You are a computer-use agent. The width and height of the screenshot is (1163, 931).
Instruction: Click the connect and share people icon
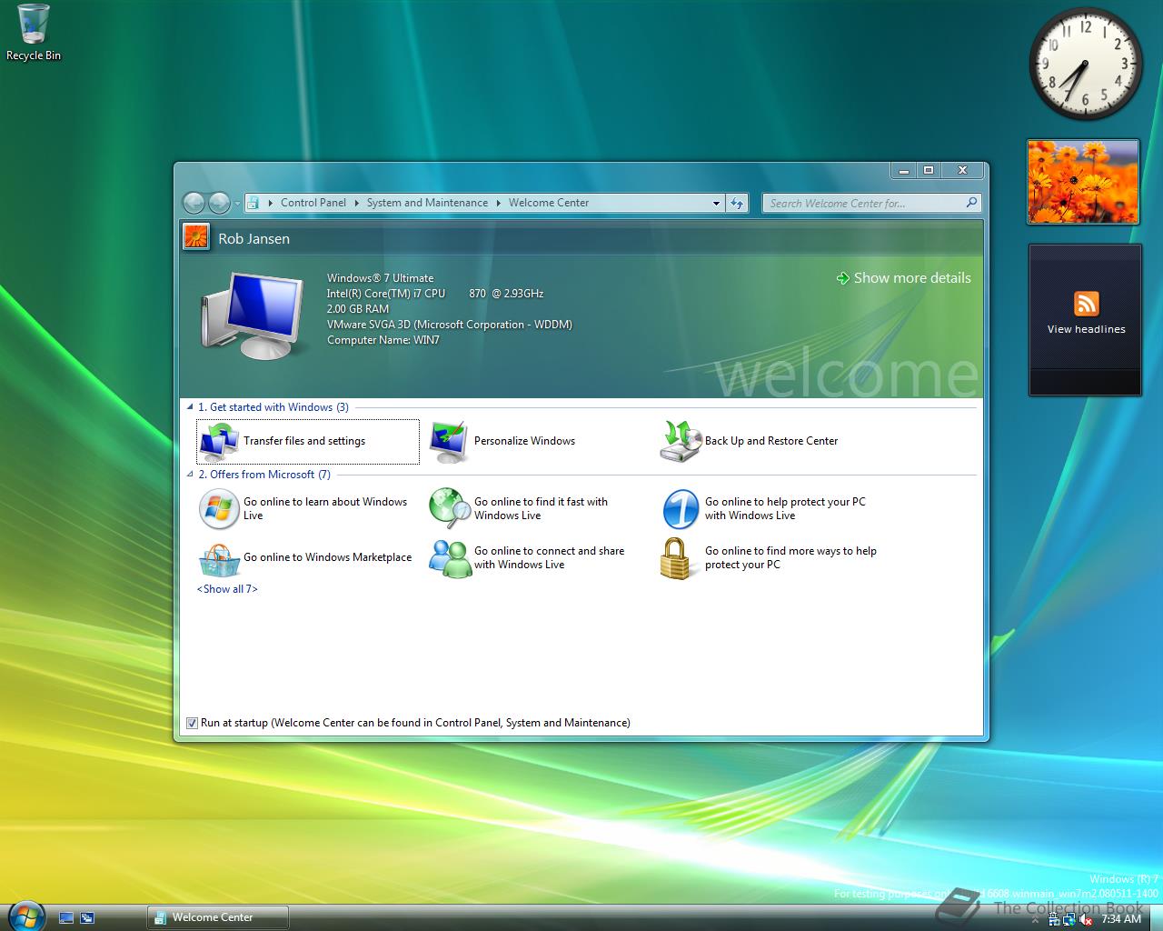[x=449, y=559]
